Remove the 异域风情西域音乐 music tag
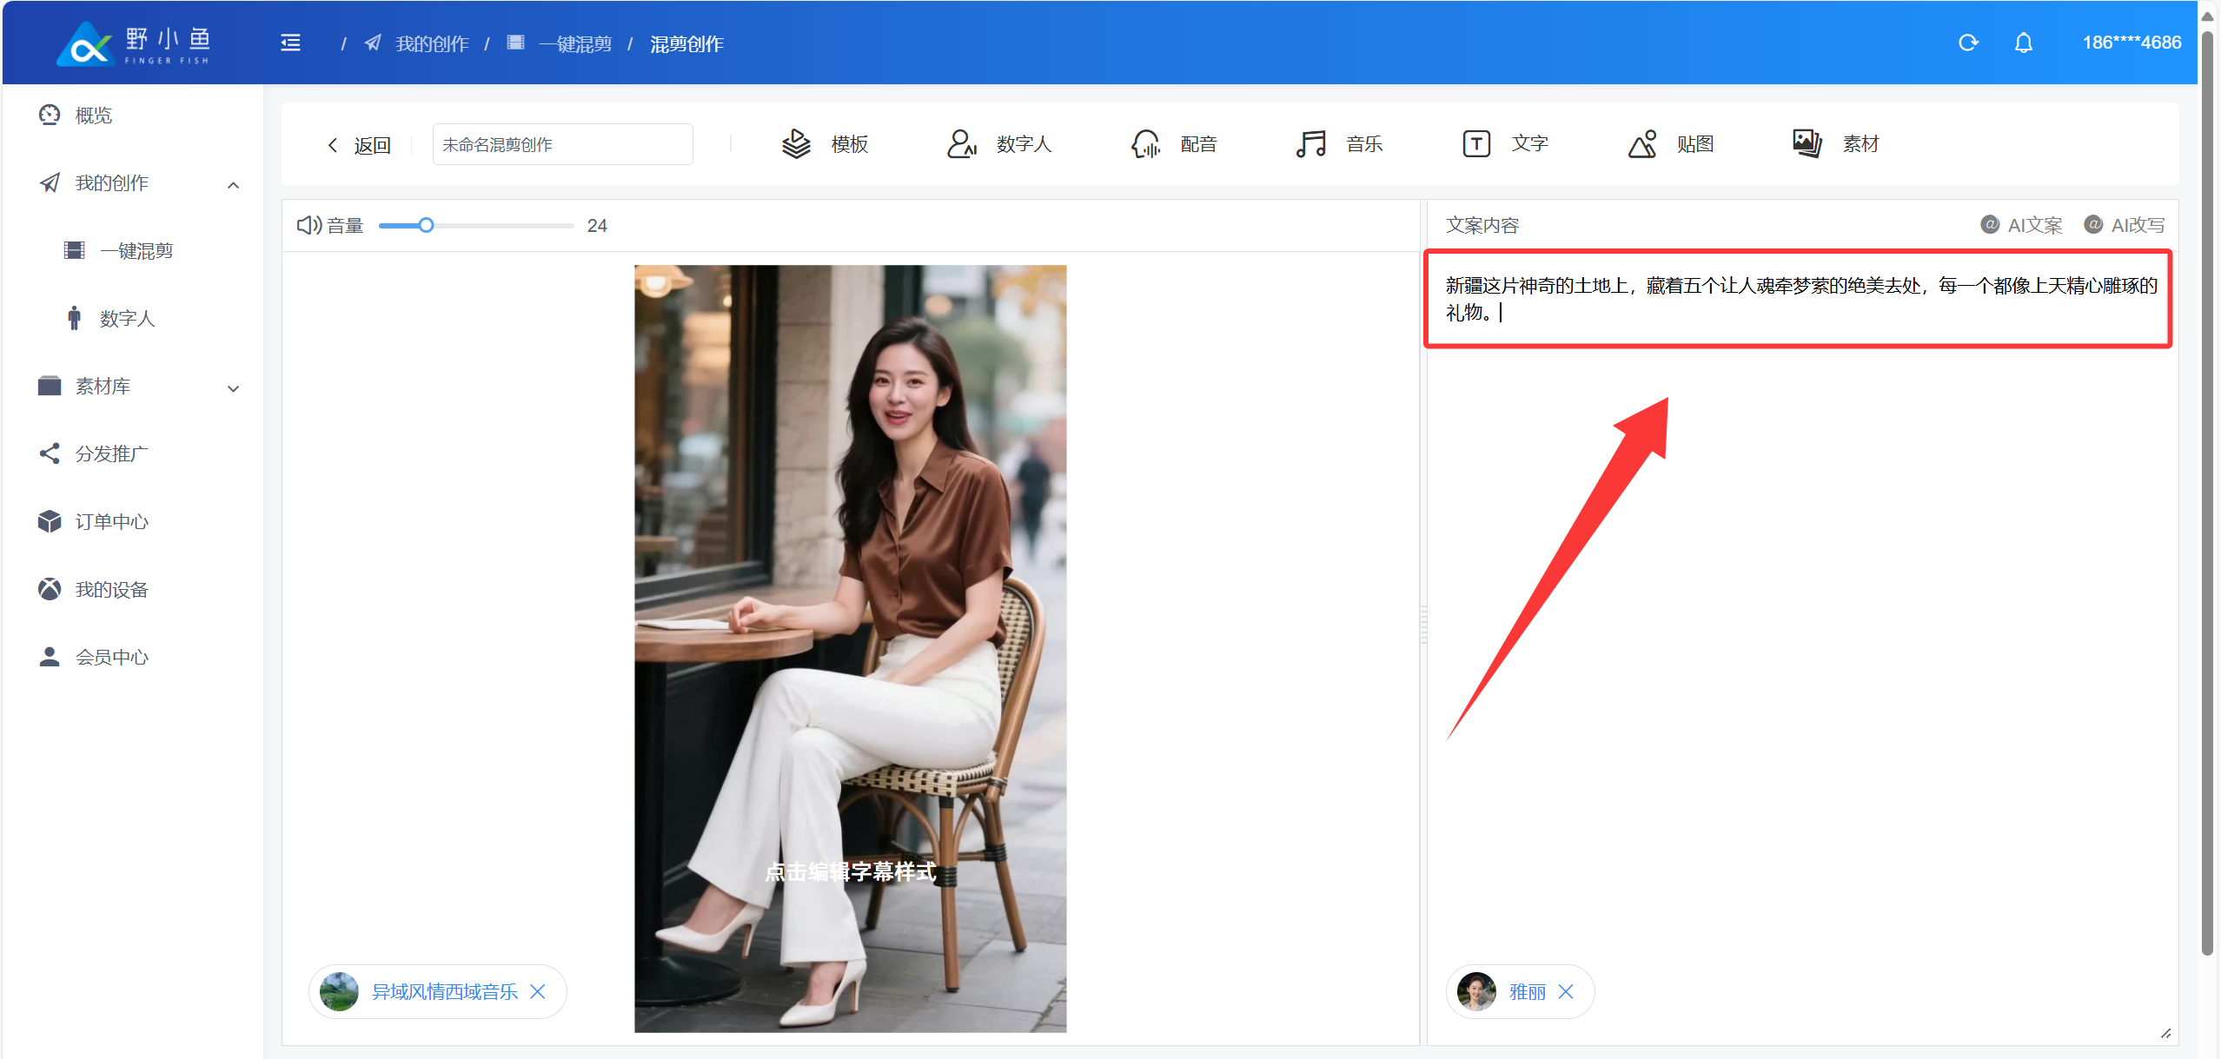2221x1059 pixels. [538, 991]
